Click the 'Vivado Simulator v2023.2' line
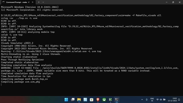Image resolution: width=183 pixels, height=103 pixels. pos(17,43)
